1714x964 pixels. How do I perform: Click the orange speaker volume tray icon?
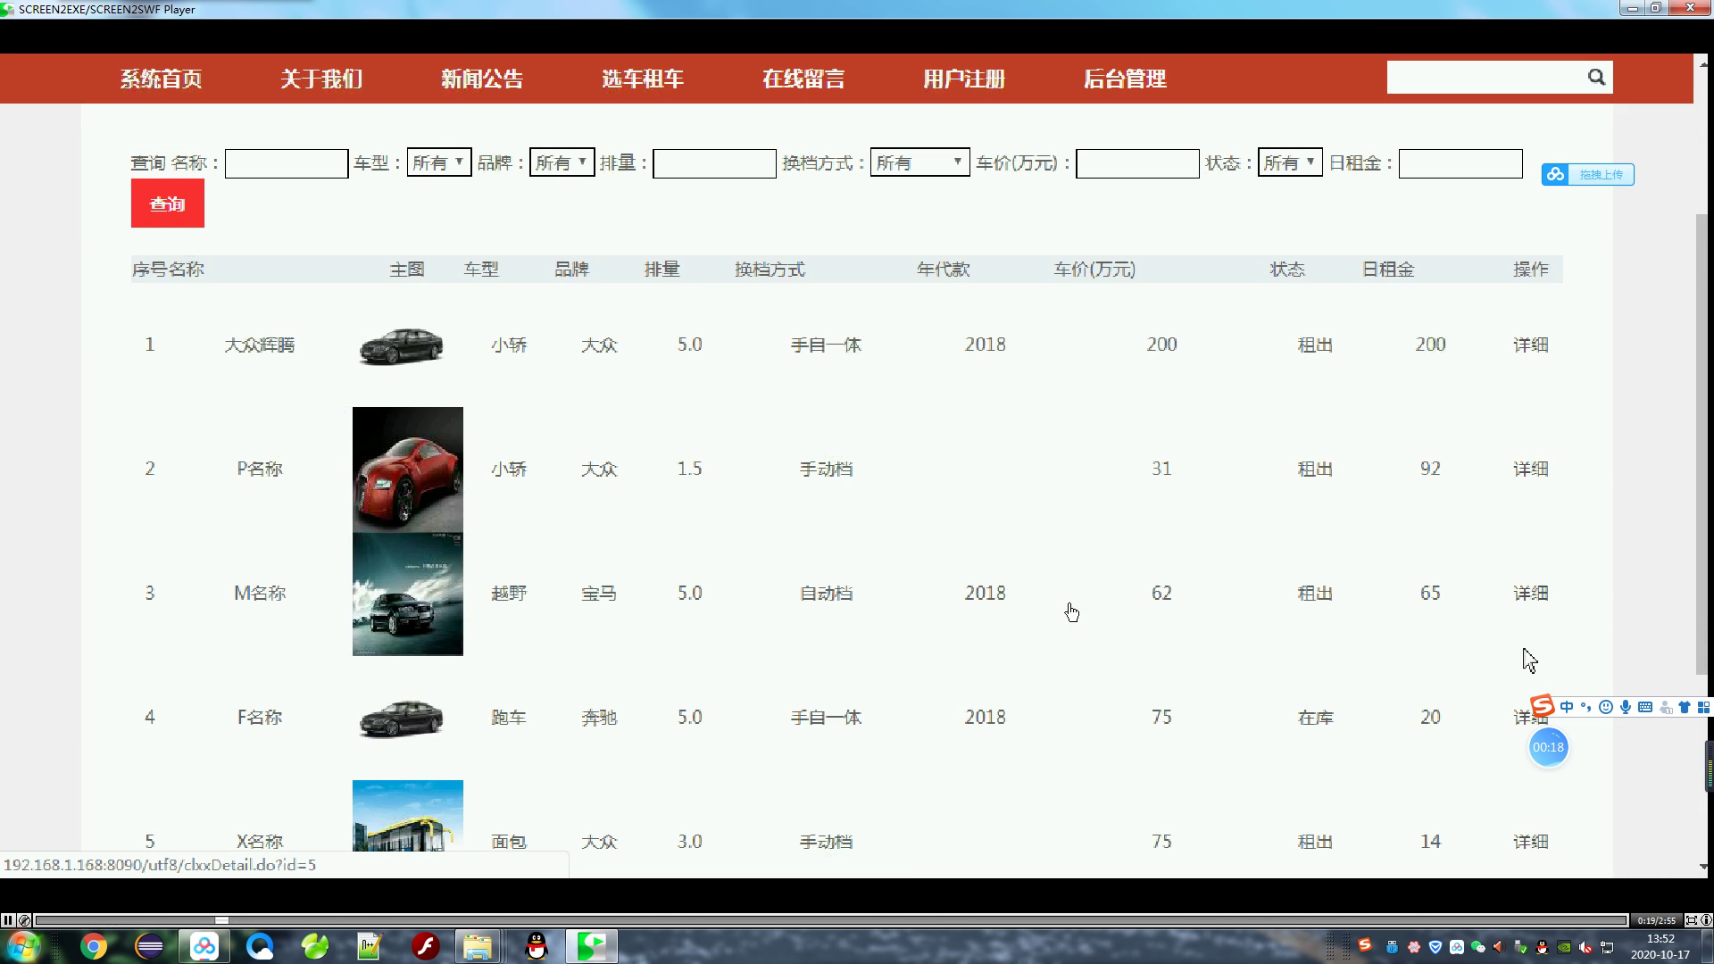[1499, 947]
